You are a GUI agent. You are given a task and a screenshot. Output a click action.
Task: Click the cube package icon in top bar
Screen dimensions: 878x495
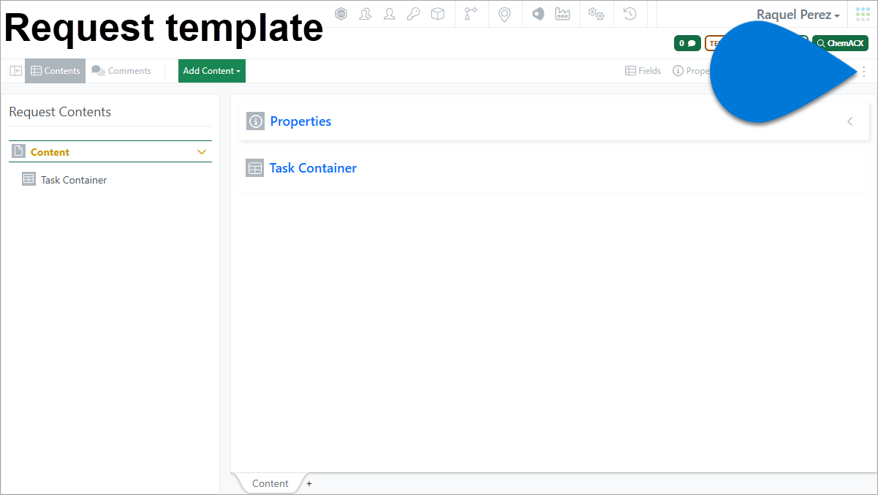click(x=438, y=14)
